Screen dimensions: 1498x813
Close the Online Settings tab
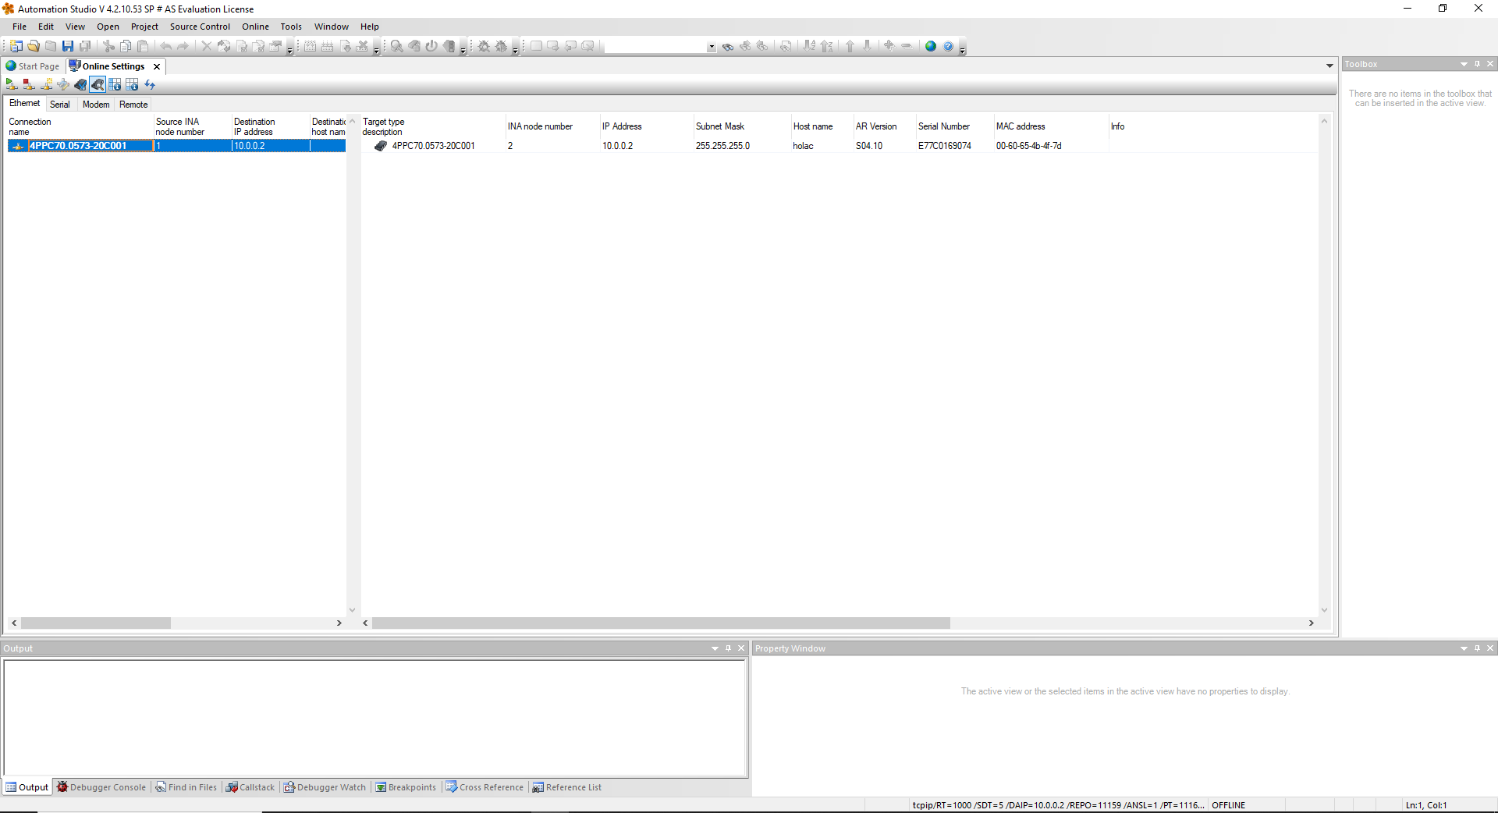pos(157,66)
